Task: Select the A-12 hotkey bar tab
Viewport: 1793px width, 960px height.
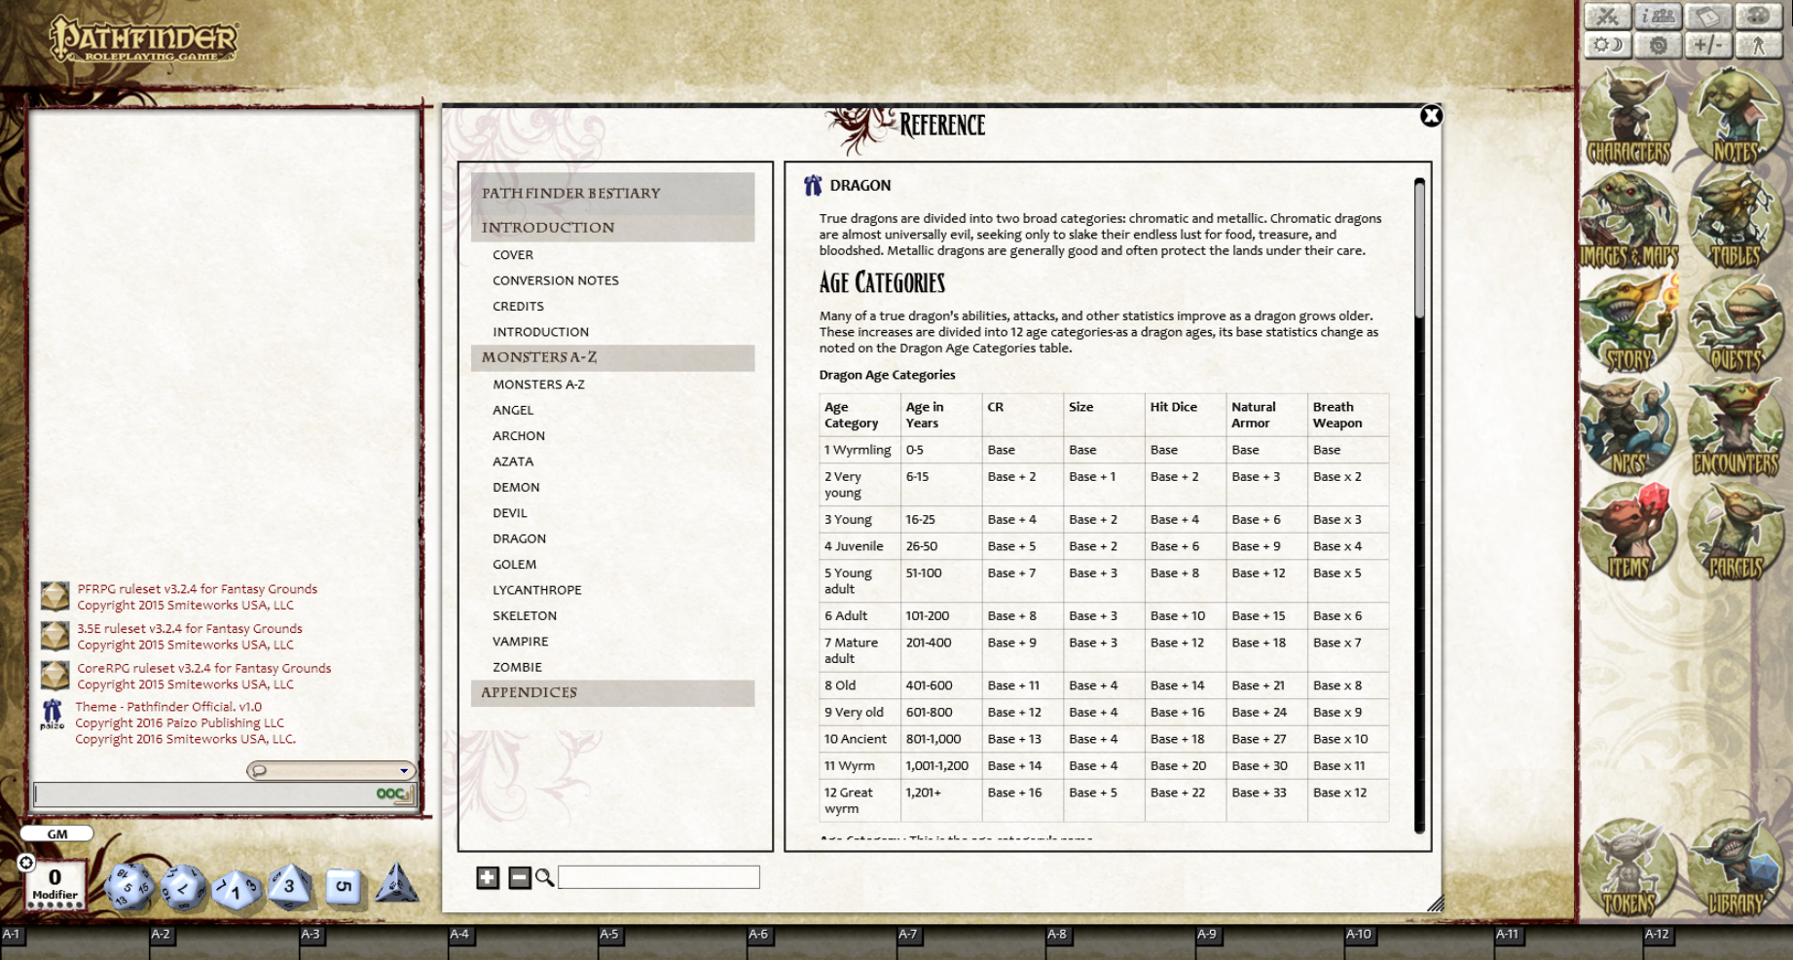Action: (x=1659, y=934)
